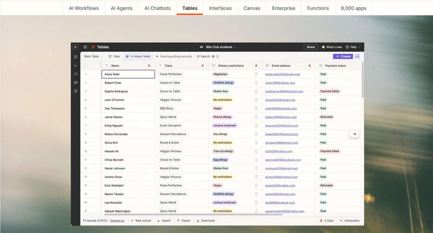Image resolution: width=433 pixels, height=233 pixels.
Task: Open dietary restrictions dropdown for Hassan Ali
Action: tap(256, 151)
